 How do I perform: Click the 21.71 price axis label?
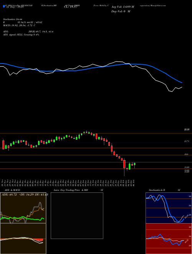point(187,141)
